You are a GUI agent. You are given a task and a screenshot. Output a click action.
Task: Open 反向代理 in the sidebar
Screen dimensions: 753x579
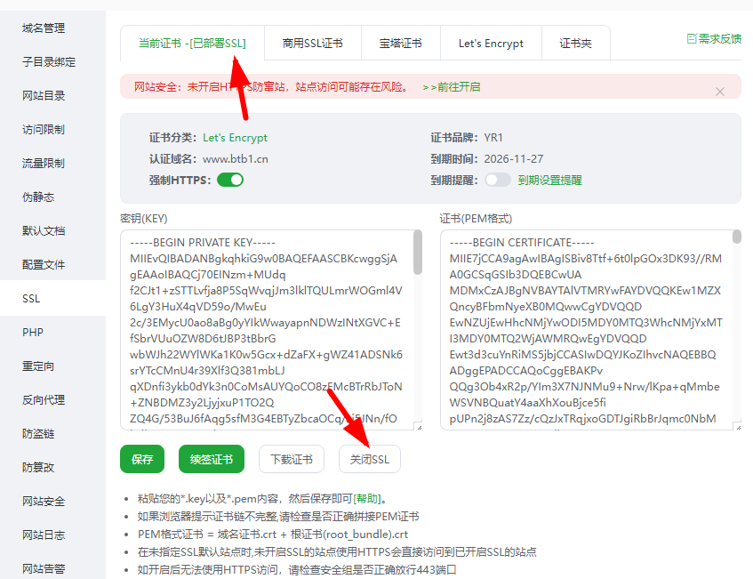(44, 399)
